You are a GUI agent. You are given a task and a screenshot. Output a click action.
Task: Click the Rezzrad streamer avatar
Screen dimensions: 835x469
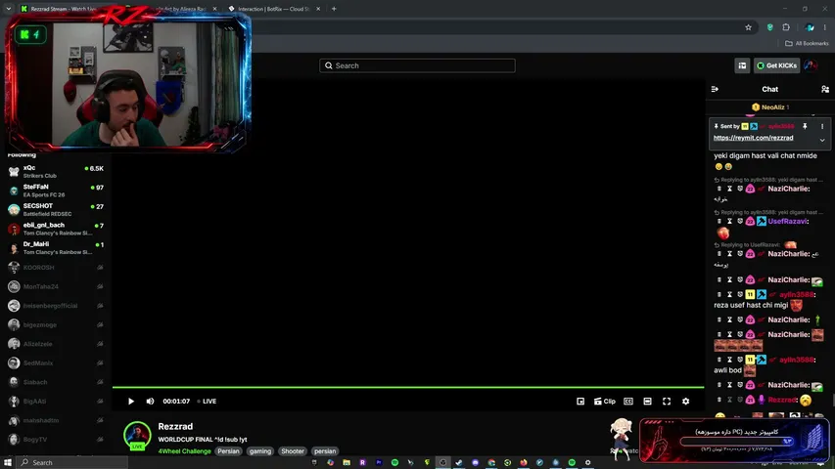(x=137, y=435)
